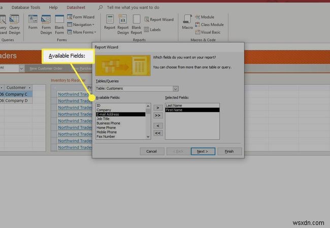
Task: Open the Navigation forms dropdown
Action: click(x=81, y=25)
